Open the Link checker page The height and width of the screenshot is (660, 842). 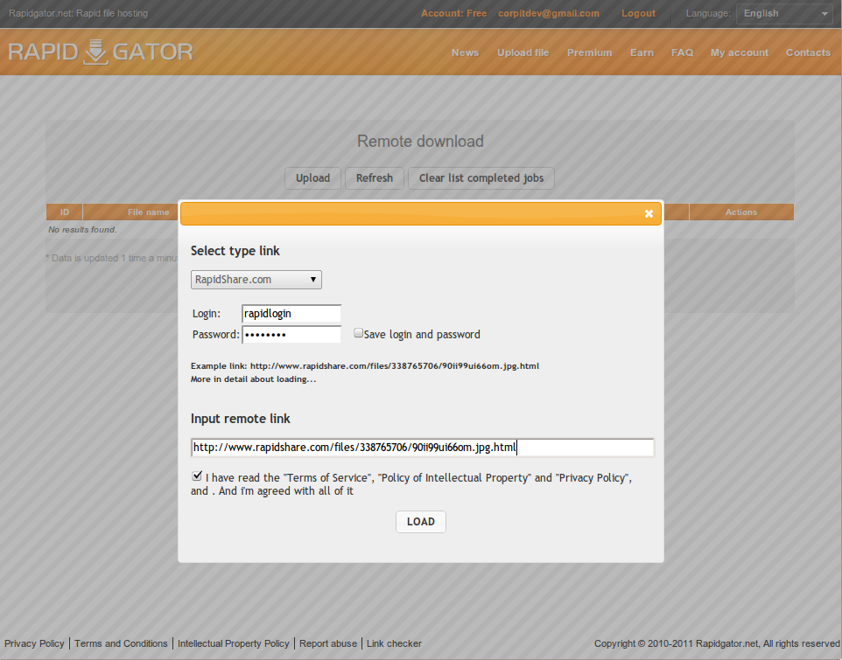[394, 643]
